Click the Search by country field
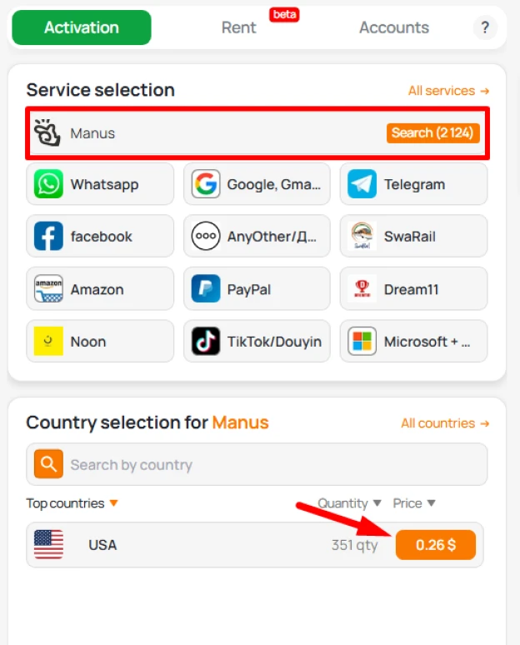This screenshot has height=645, width=520. point(257,464)
